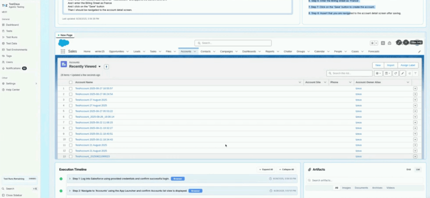Toggle the select-all accounts checkbox

(x=71, y=82)
